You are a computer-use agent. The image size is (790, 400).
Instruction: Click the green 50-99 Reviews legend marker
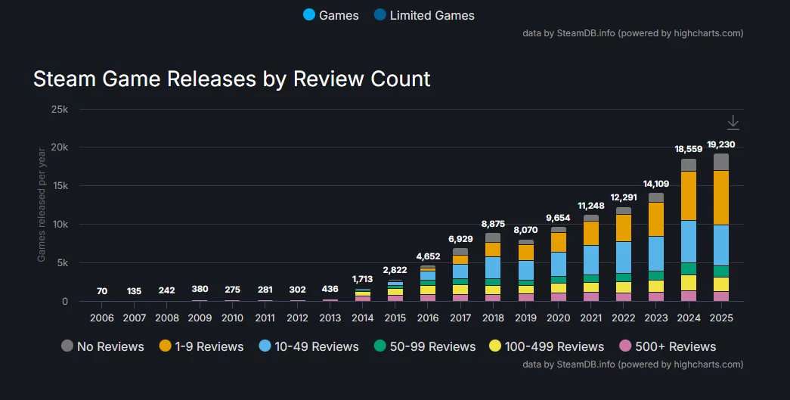click(380, 346)
